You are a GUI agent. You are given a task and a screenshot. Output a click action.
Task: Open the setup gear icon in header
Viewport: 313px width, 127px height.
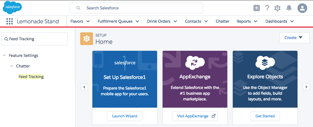[277, 8]
